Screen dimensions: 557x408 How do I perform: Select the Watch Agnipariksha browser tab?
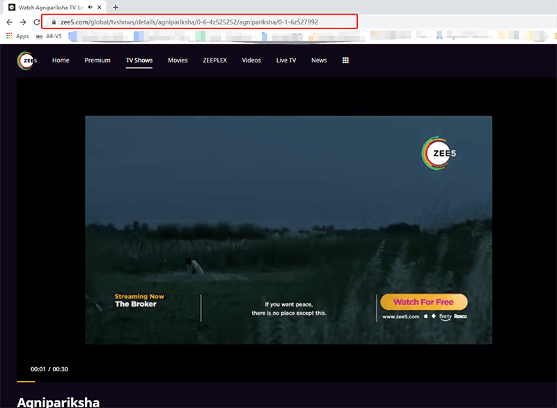point(55,7)
